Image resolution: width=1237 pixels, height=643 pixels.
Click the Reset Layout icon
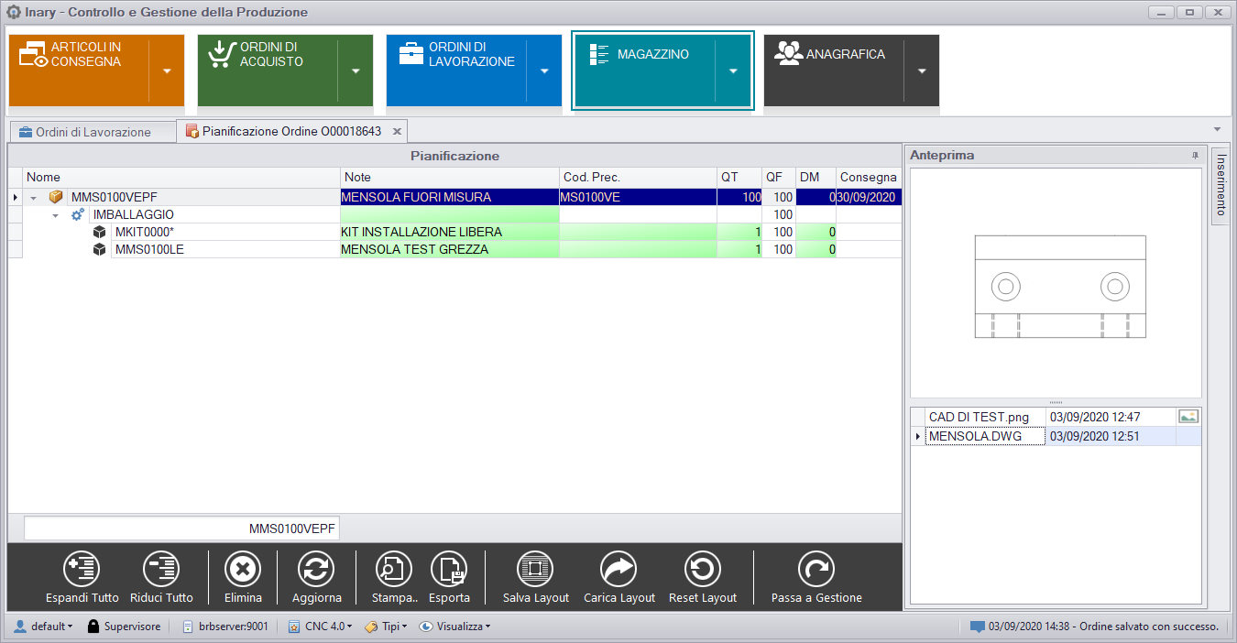[x=702, y=570]
